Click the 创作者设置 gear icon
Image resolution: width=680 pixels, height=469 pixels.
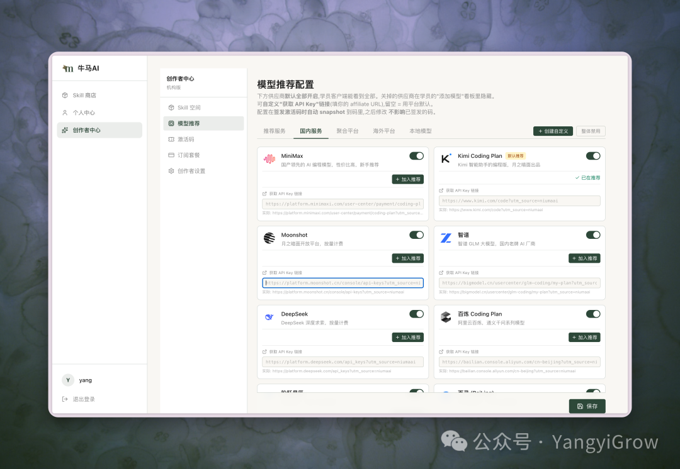[171, 171]
